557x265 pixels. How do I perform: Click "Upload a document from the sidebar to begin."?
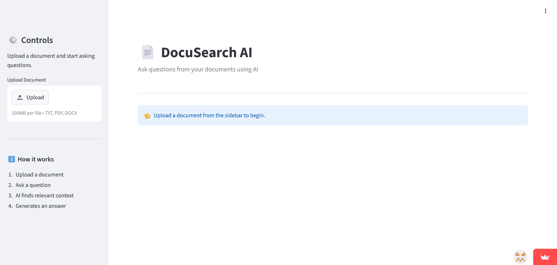point(209,115)
